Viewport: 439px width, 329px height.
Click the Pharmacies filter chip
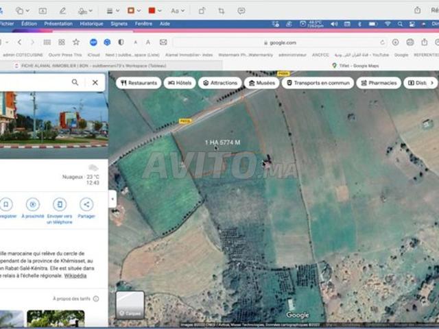coord(379,83)
